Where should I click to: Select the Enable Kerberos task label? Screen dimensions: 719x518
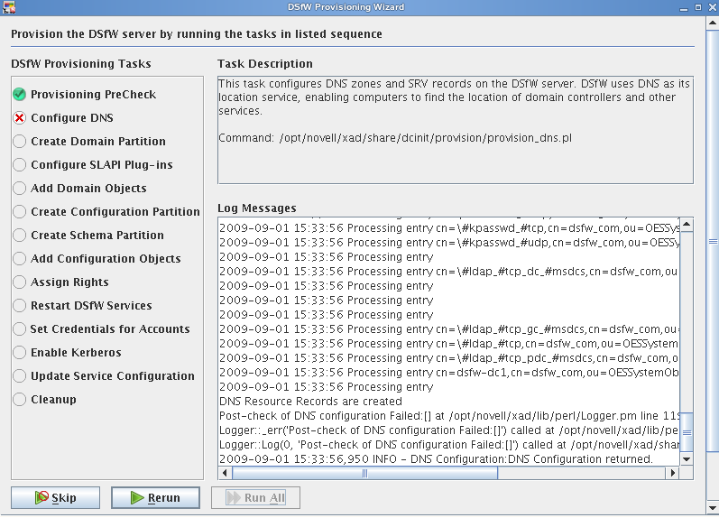pyautogui.click(x=76, y=352)
